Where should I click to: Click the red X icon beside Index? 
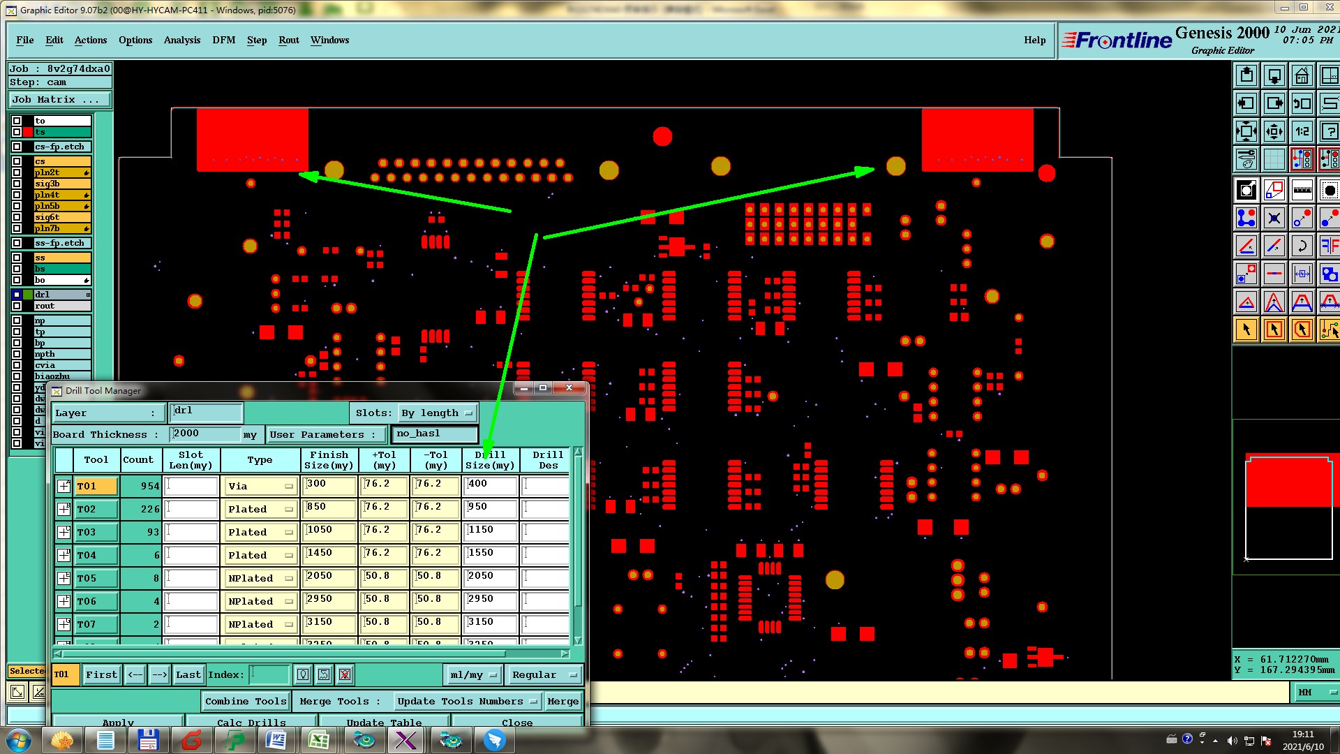click(345, 674)
